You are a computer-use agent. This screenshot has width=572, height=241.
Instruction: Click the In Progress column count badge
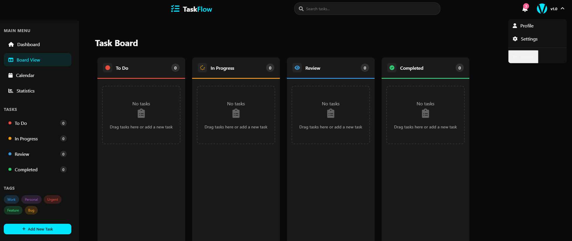(x=270, y=68)
